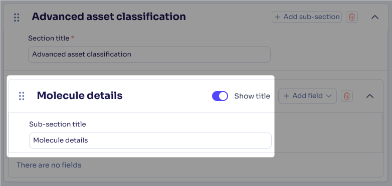Click the drag handle beside Advanced asset classification
392x186 pixels.
tap(17, 17)
